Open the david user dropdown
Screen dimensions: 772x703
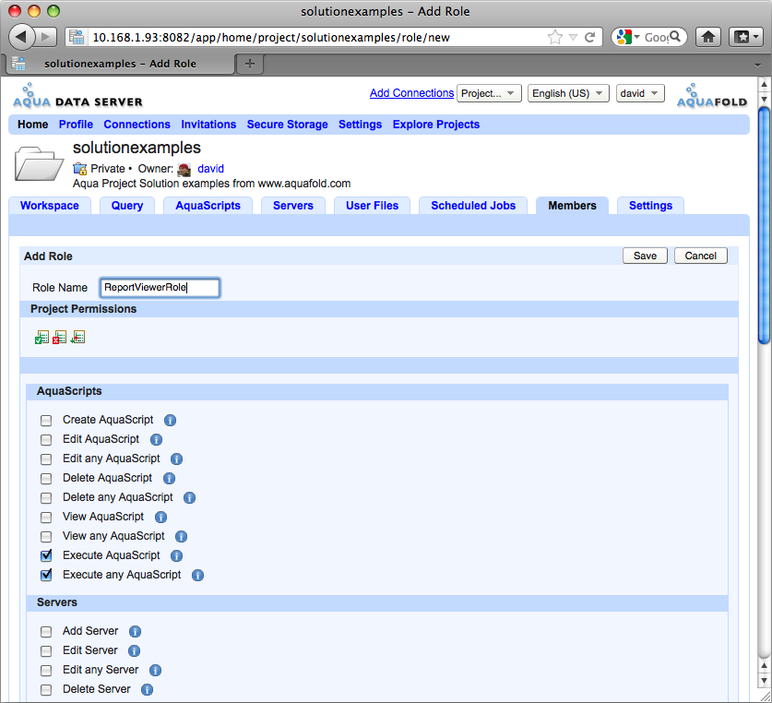640,93
